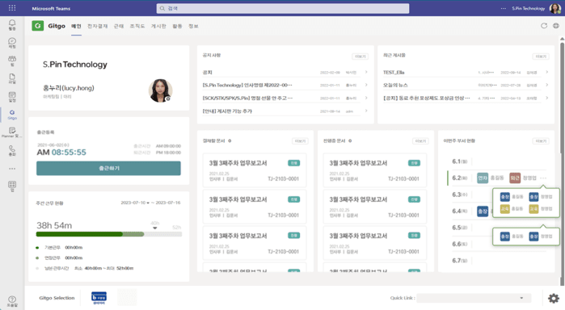Open the more apps ellipsis in sidebar
This screenshot has width=565, height=310.
tap(12, 169)
